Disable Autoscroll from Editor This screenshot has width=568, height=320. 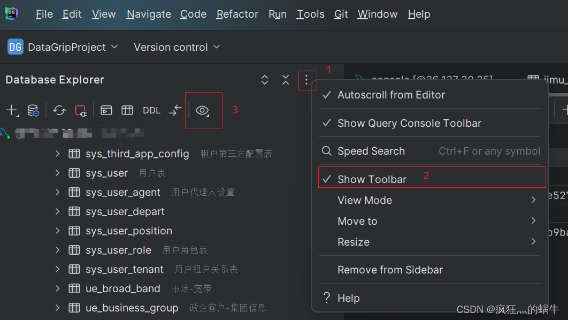tap(391, 95)
